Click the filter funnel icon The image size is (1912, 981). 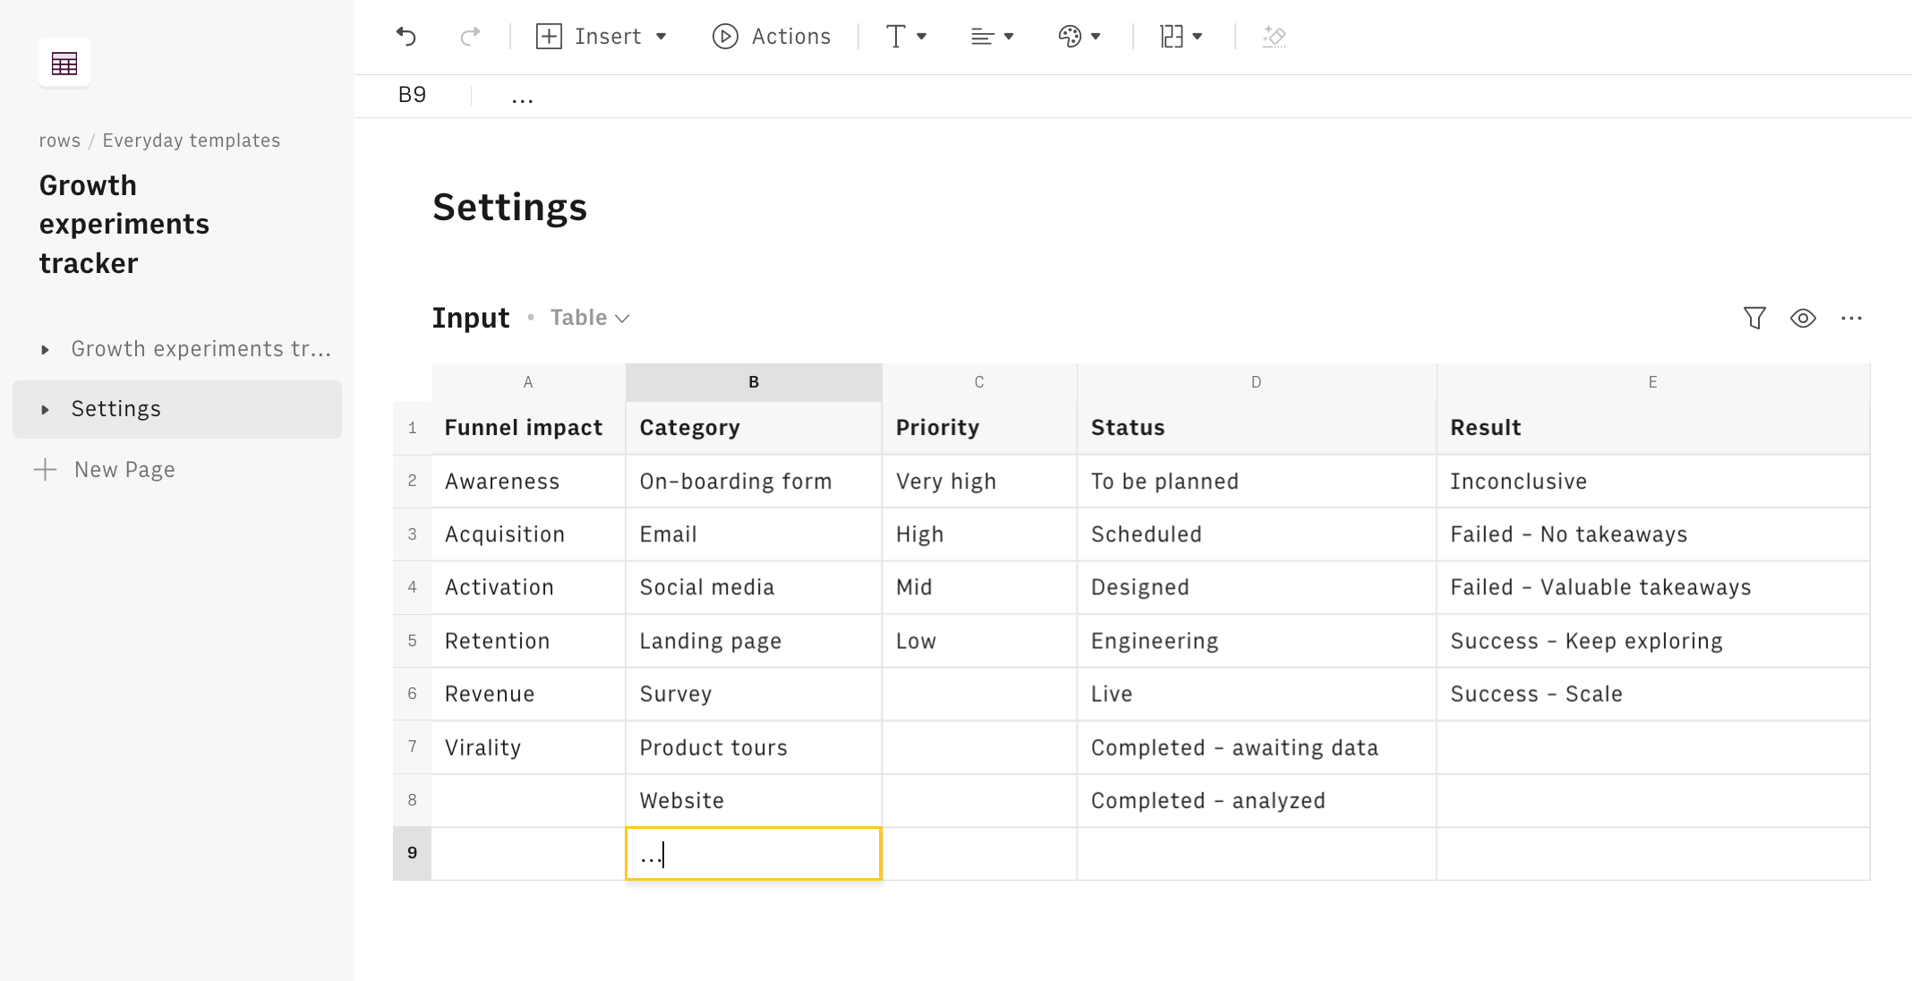click(x=1754, y=318)
